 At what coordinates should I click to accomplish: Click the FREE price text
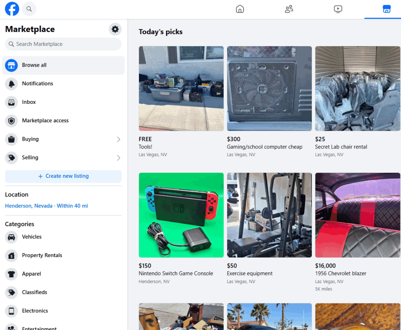click(x=145, y=139)
